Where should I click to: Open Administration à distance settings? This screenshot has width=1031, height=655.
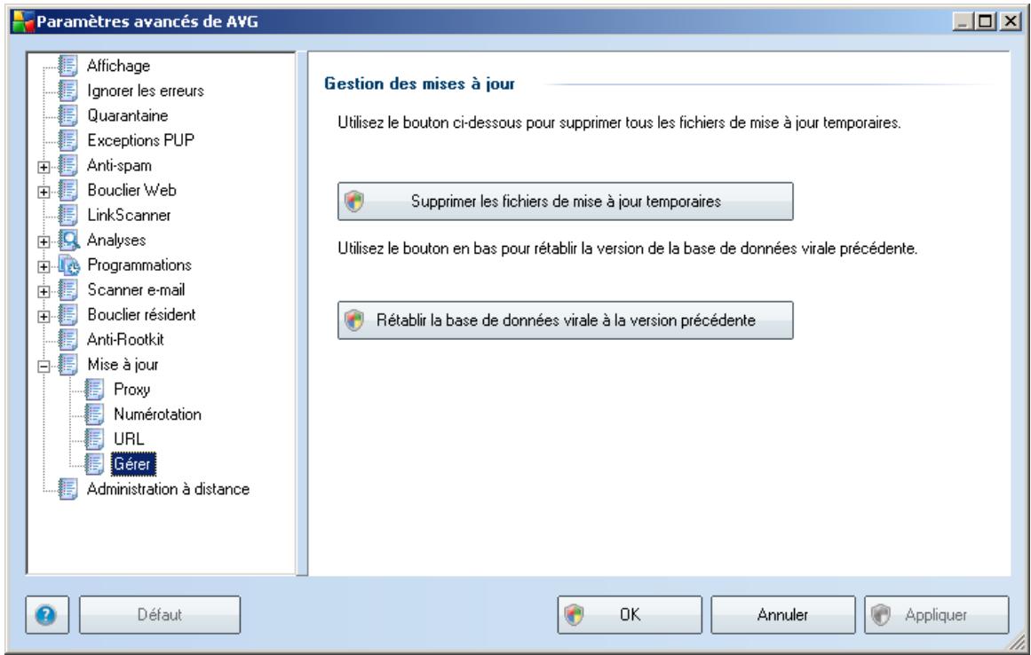(x=169, y=489)
